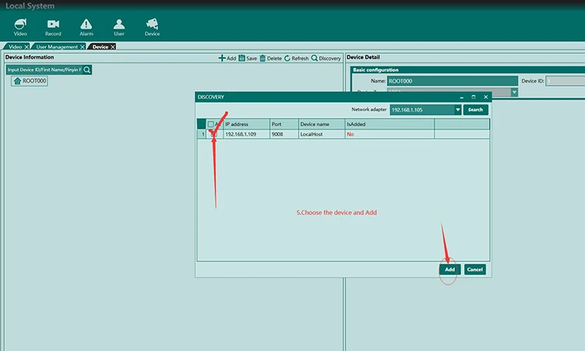The image size is (585, 351).
Task: Click row number 1 in the table
Action: click(202, 134)
